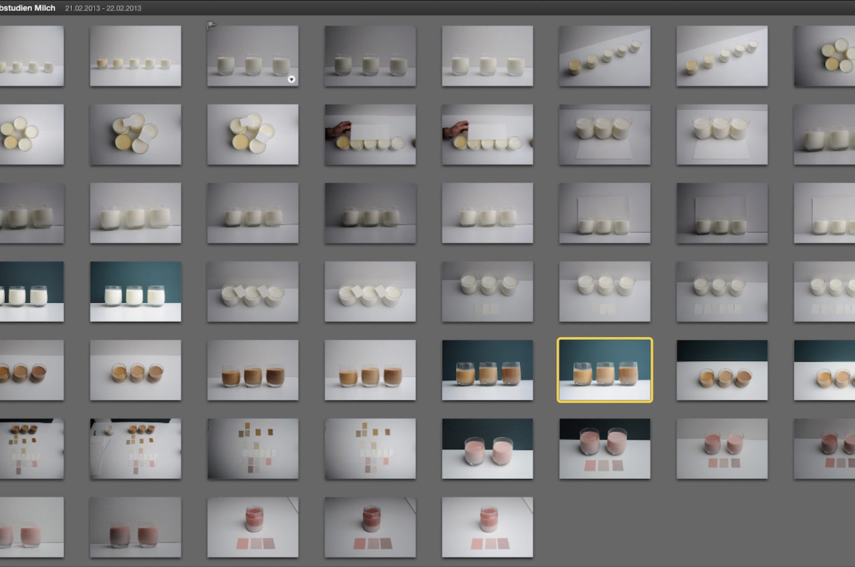Select fully visible thumbnail of five glasses in row
This screenshot has height=567, width=855.
point(135,56)
